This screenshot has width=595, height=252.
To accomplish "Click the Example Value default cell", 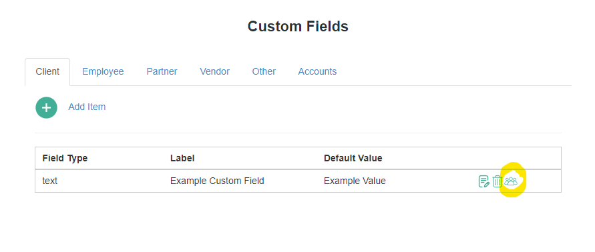I will point(355,181).
